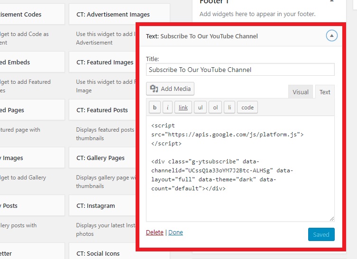Screen dimensions: 357x259
Task: Insert bold tag with b button
Action: point(155,107)
